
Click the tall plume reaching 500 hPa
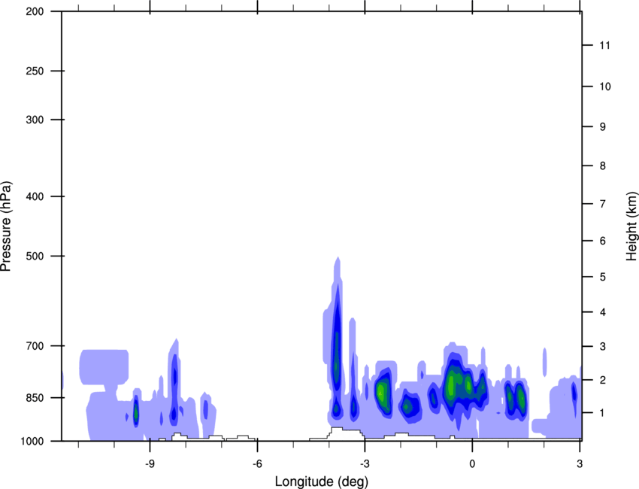click(x=336, y=339)
